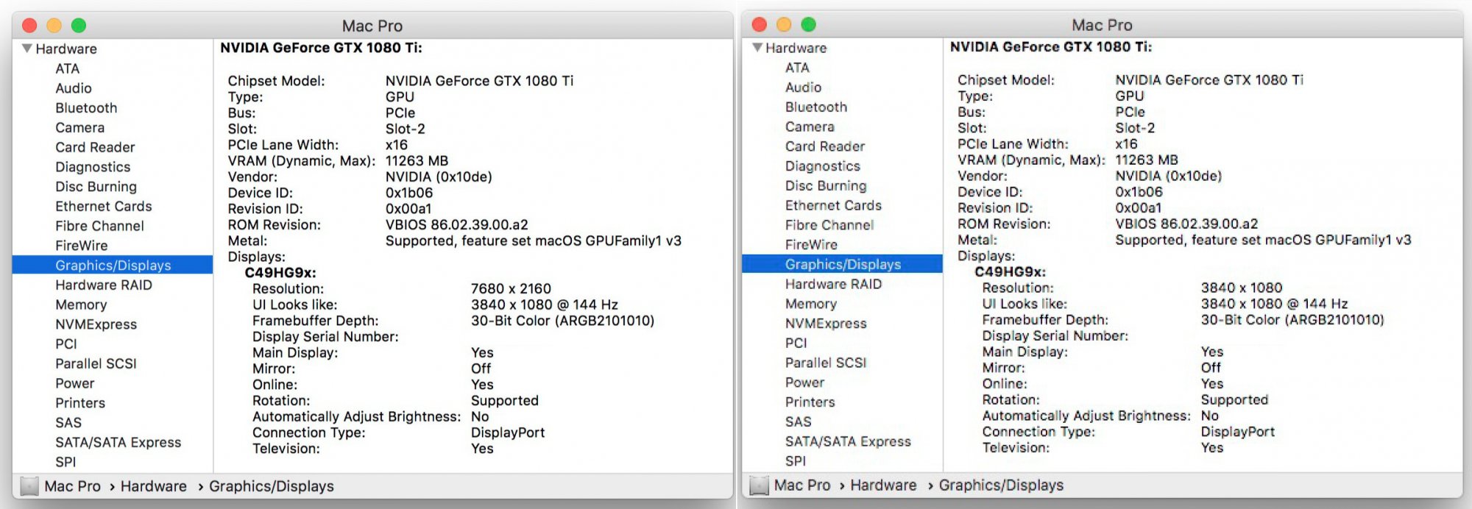Open Diagnostics in right window sidebar
This screenshot has width=1472, height=509.
[823, 166]
